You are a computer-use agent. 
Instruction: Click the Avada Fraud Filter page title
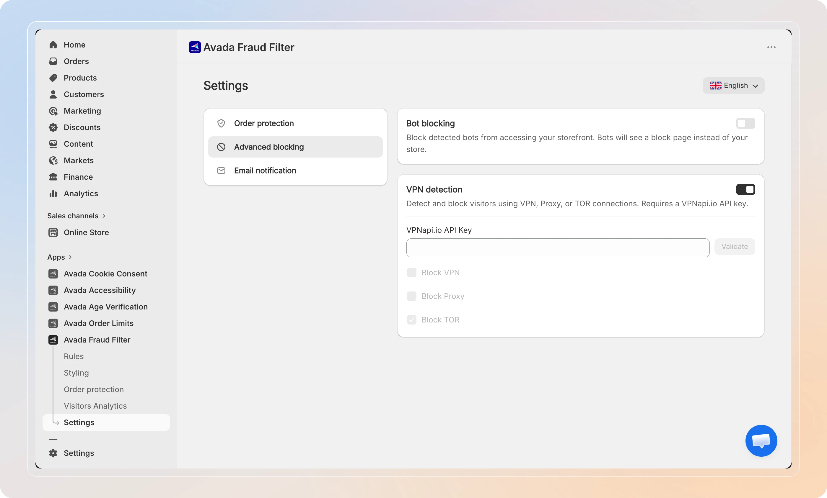pos(249,47)
